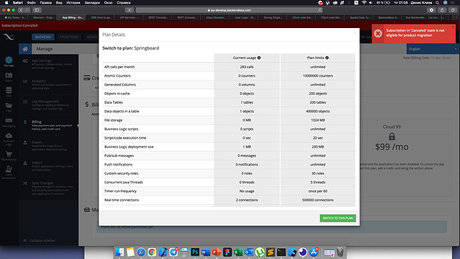Open the Marketplace cart icon

(x=9, y=156)
